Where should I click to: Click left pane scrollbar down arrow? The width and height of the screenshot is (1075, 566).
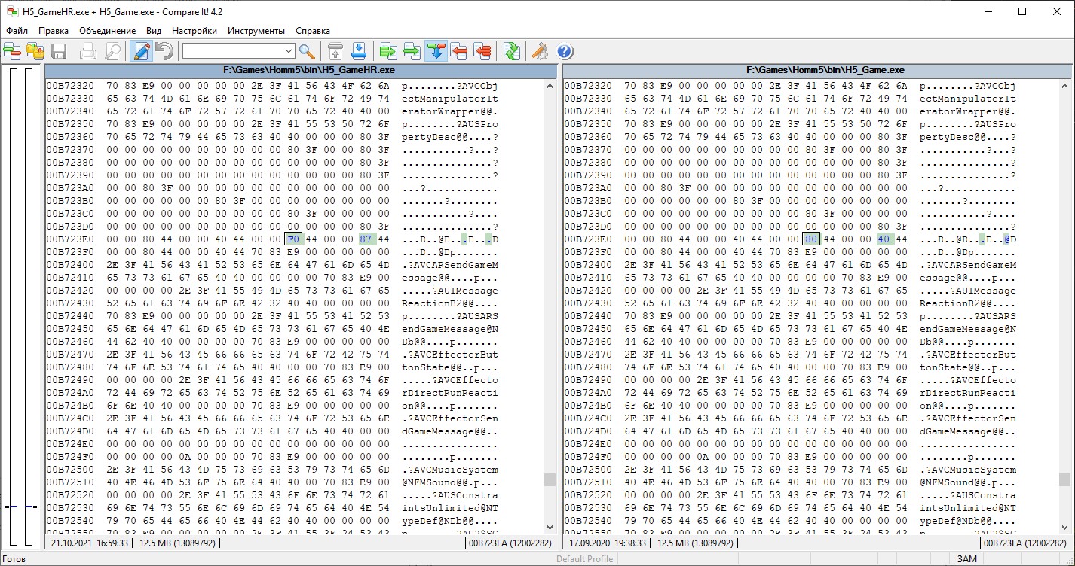point(550,528)
